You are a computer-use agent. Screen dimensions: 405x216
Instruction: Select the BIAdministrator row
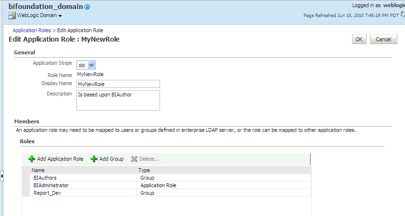[167, 185]
